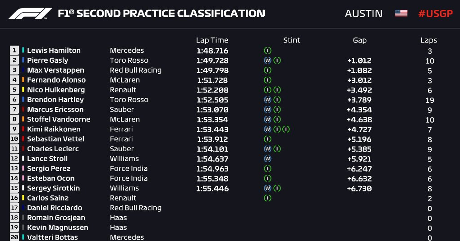Screen dimensions: 460x241
Task: Click Sirotkin's wet tyre stint icon
Action: tap(267, 188)
